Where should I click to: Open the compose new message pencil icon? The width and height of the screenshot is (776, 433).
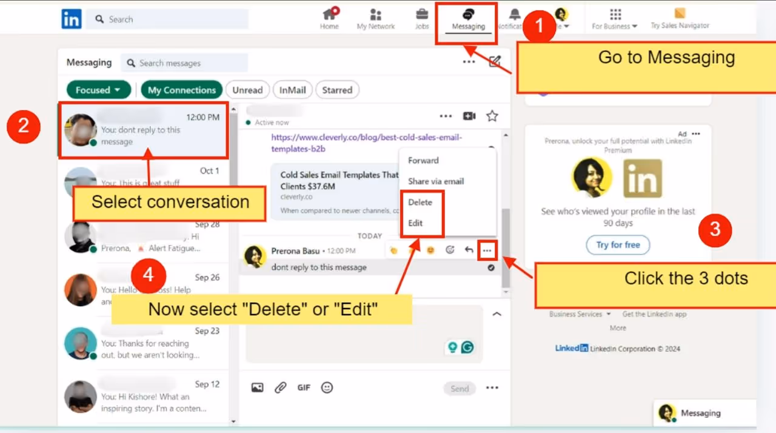[495, 61]
